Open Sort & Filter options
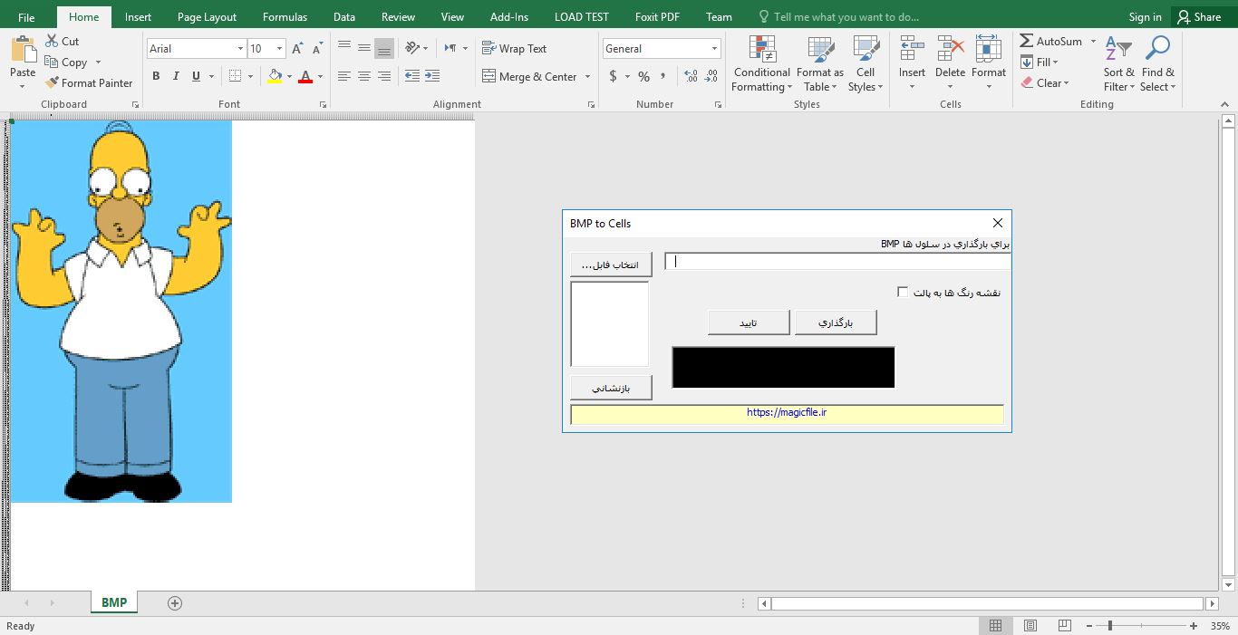 (1119, 63)
